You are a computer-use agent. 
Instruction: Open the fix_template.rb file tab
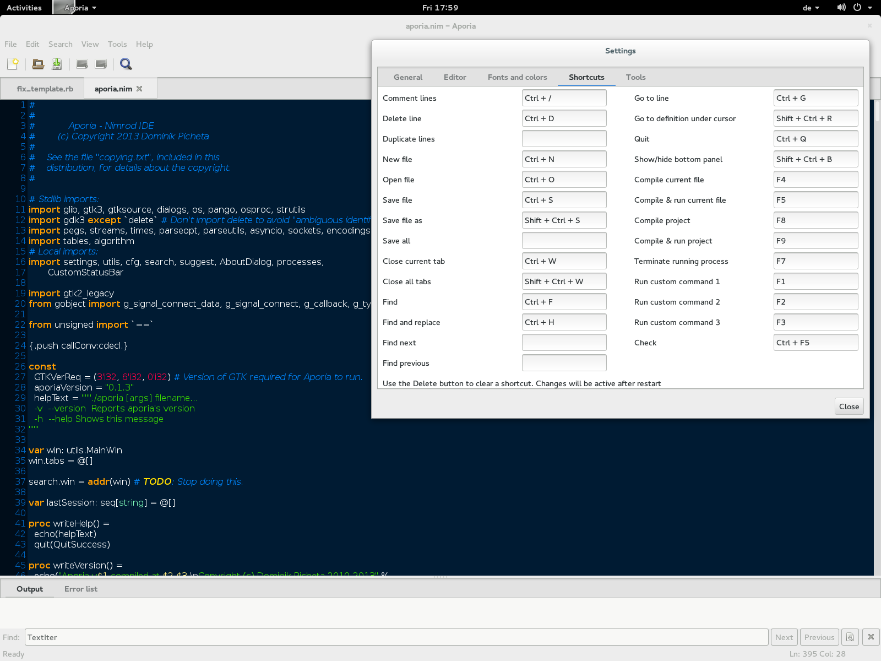tap(45, 89)
